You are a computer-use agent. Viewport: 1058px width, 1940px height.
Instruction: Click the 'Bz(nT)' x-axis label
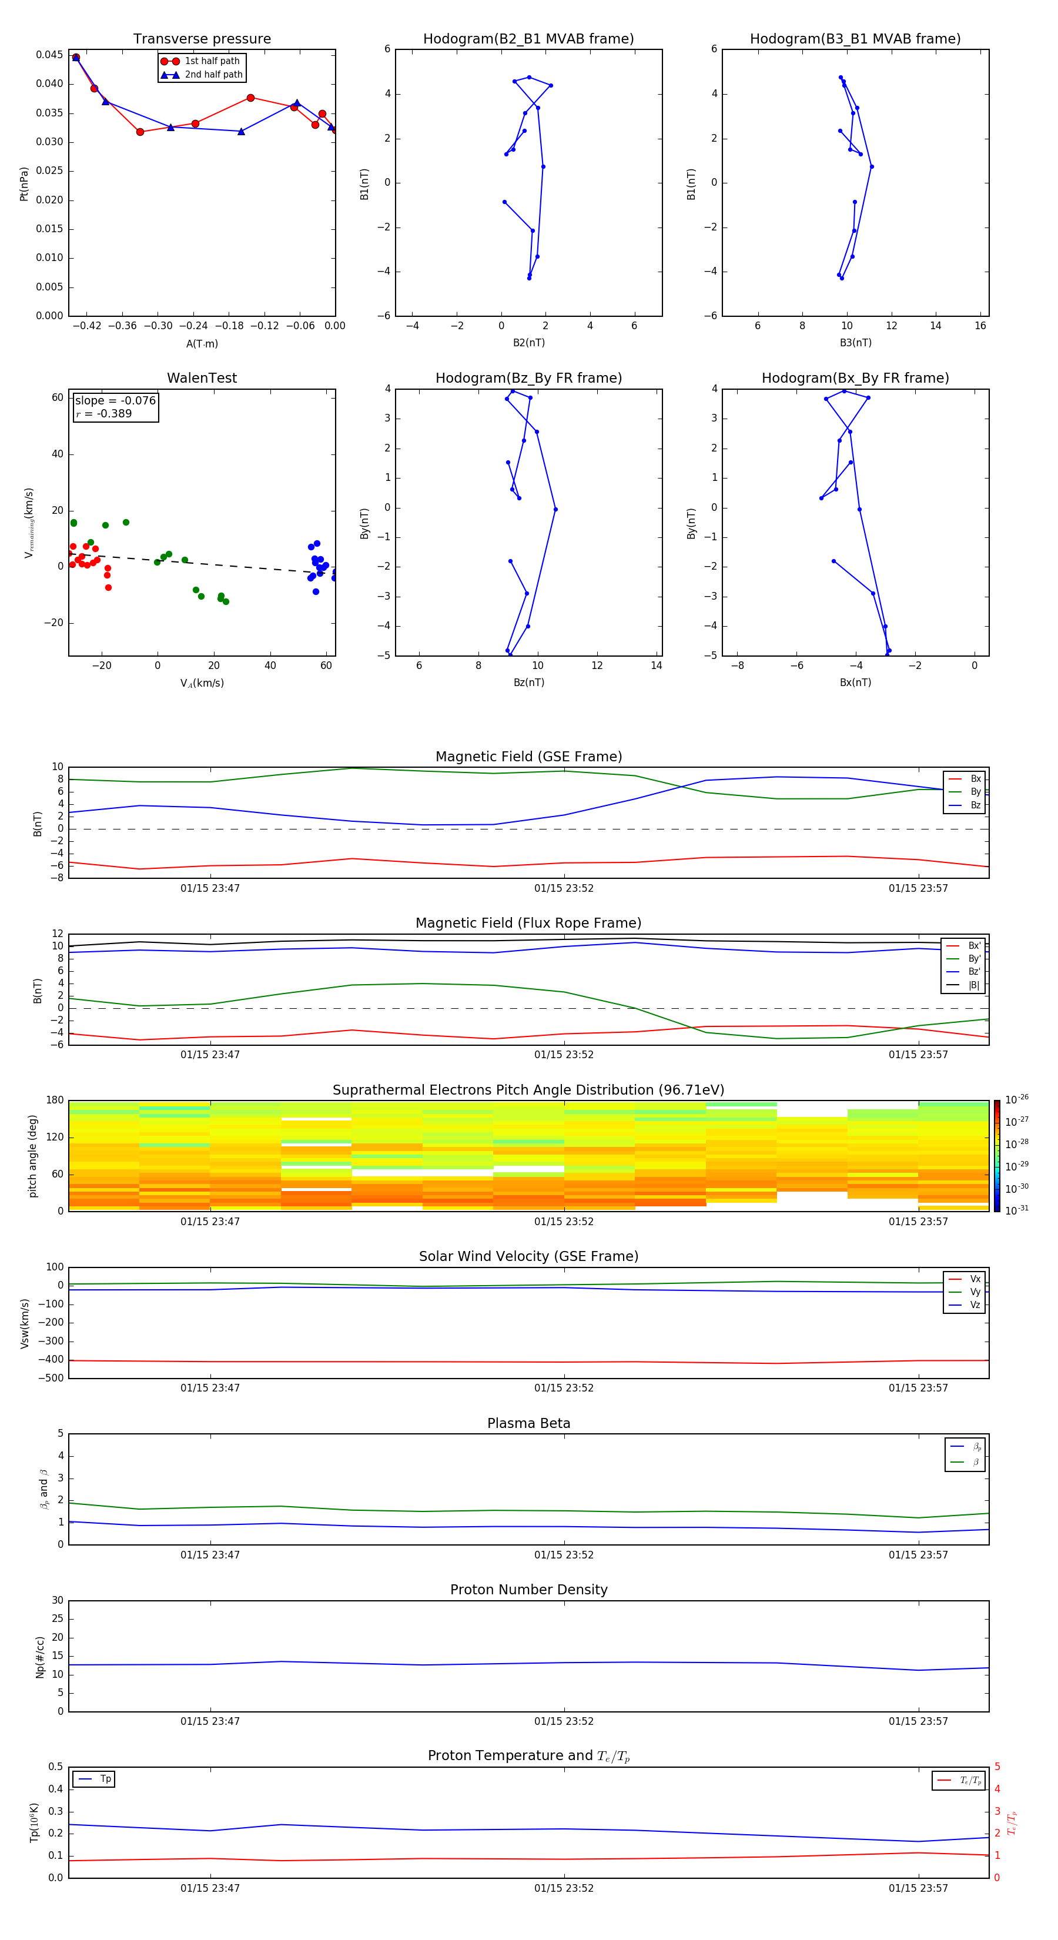[528, 683]
